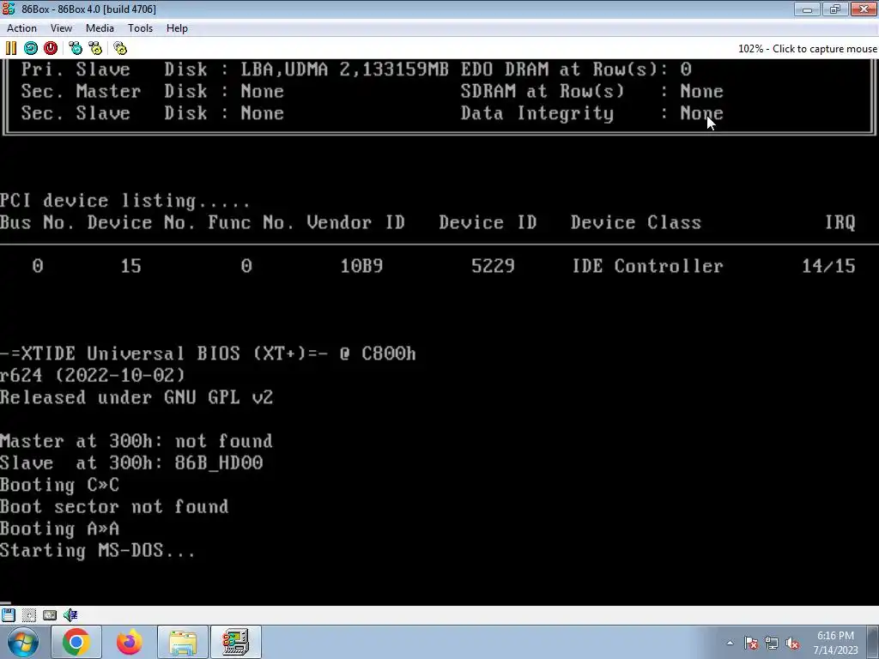
Task: Click the muted volume tray icon
Action: coord(792,644)
